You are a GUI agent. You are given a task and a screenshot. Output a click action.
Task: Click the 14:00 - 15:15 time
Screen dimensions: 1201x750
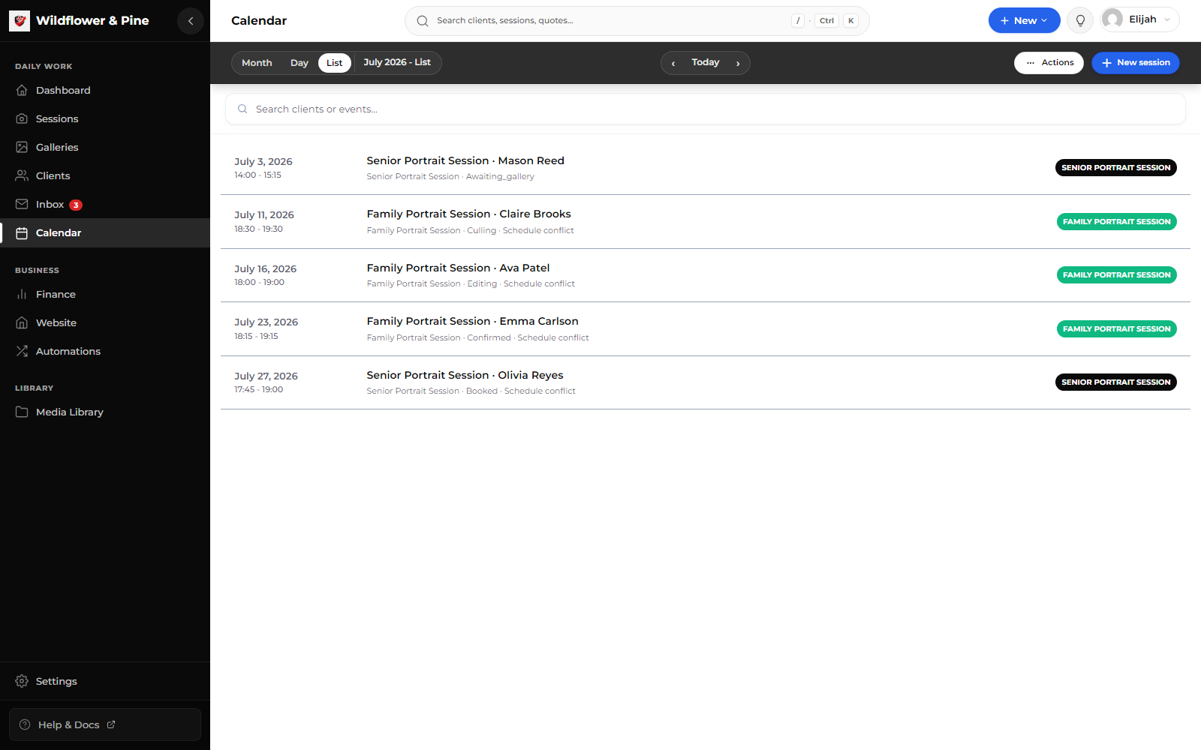coord(257,175)
